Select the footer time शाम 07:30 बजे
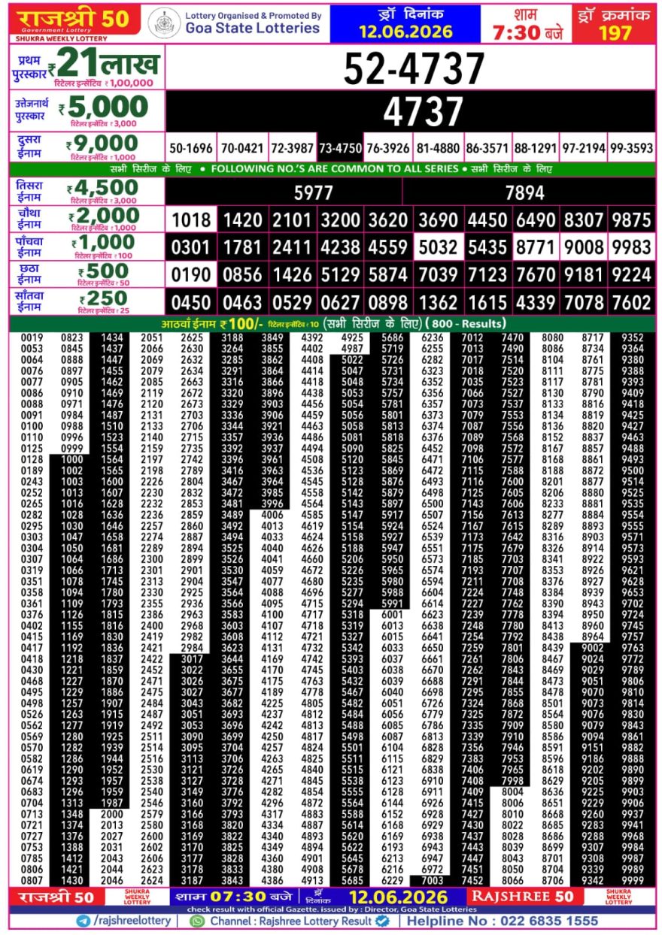 [x=232, y=897]
